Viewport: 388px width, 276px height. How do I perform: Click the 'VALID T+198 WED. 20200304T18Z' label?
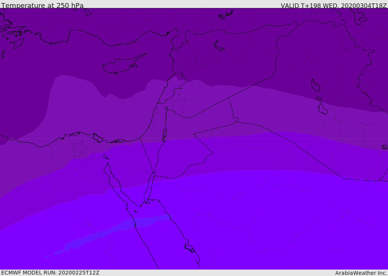click(333, 6)
